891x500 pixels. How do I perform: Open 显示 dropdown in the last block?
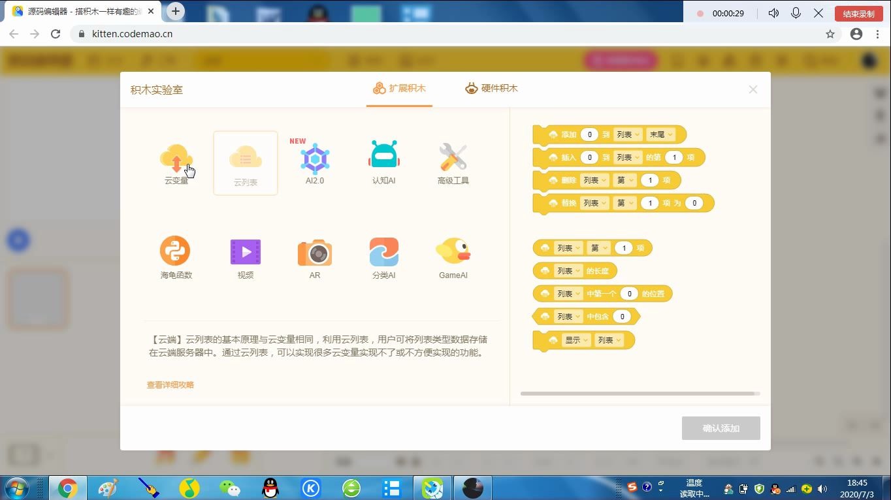point(577,340)
